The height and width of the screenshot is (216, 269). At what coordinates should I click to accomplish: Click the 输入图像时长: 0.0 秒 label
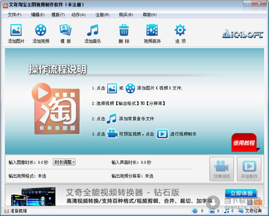(28, 162)
